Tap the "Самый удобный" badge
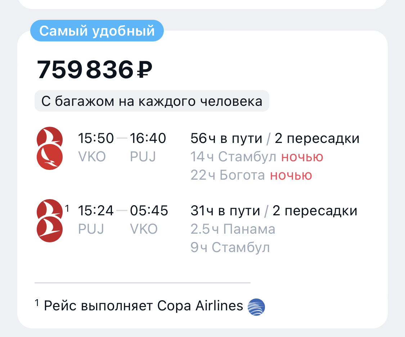Viewport: 405px width, 337px height. coord(97,31)
